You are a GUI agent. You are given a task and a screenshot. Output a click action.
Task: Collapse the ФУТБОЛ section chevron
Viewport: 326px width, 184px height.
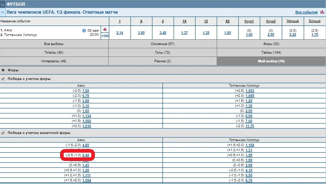pos(3,4)
